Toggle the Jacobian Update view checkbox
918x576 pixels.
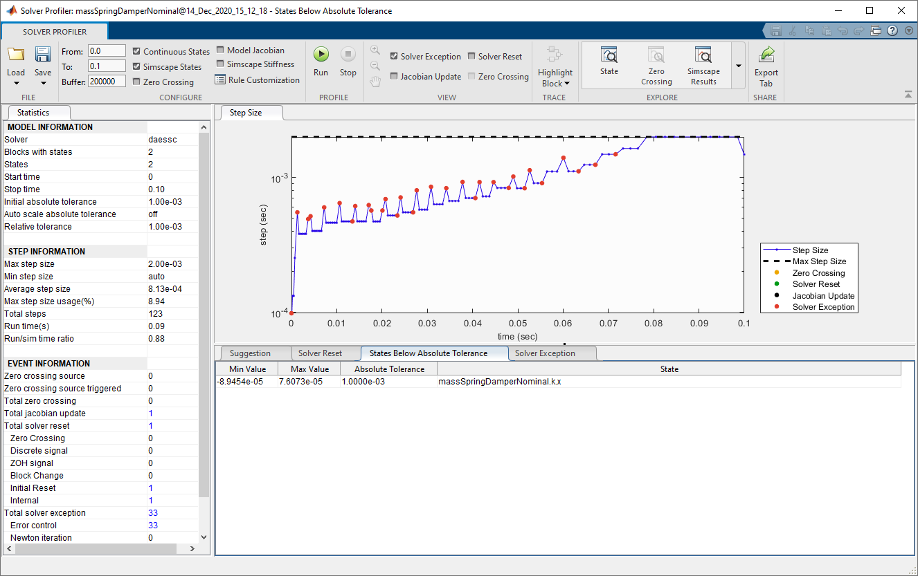pos(394,77)
